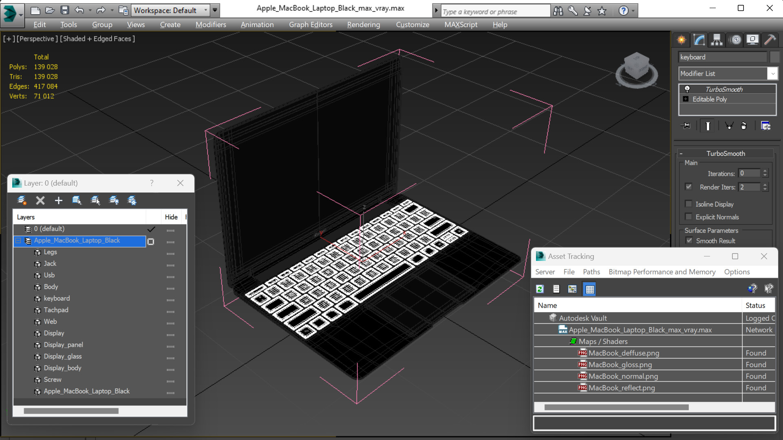Image resolution: width=783 pixels, height=440 pixels.
Task: Open Configure Modifier Sets icon
Action: (x=766, y=126)
